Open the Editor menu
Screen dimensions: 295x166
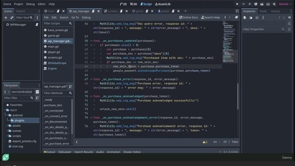pyautogui.click(x=41, y=4)
